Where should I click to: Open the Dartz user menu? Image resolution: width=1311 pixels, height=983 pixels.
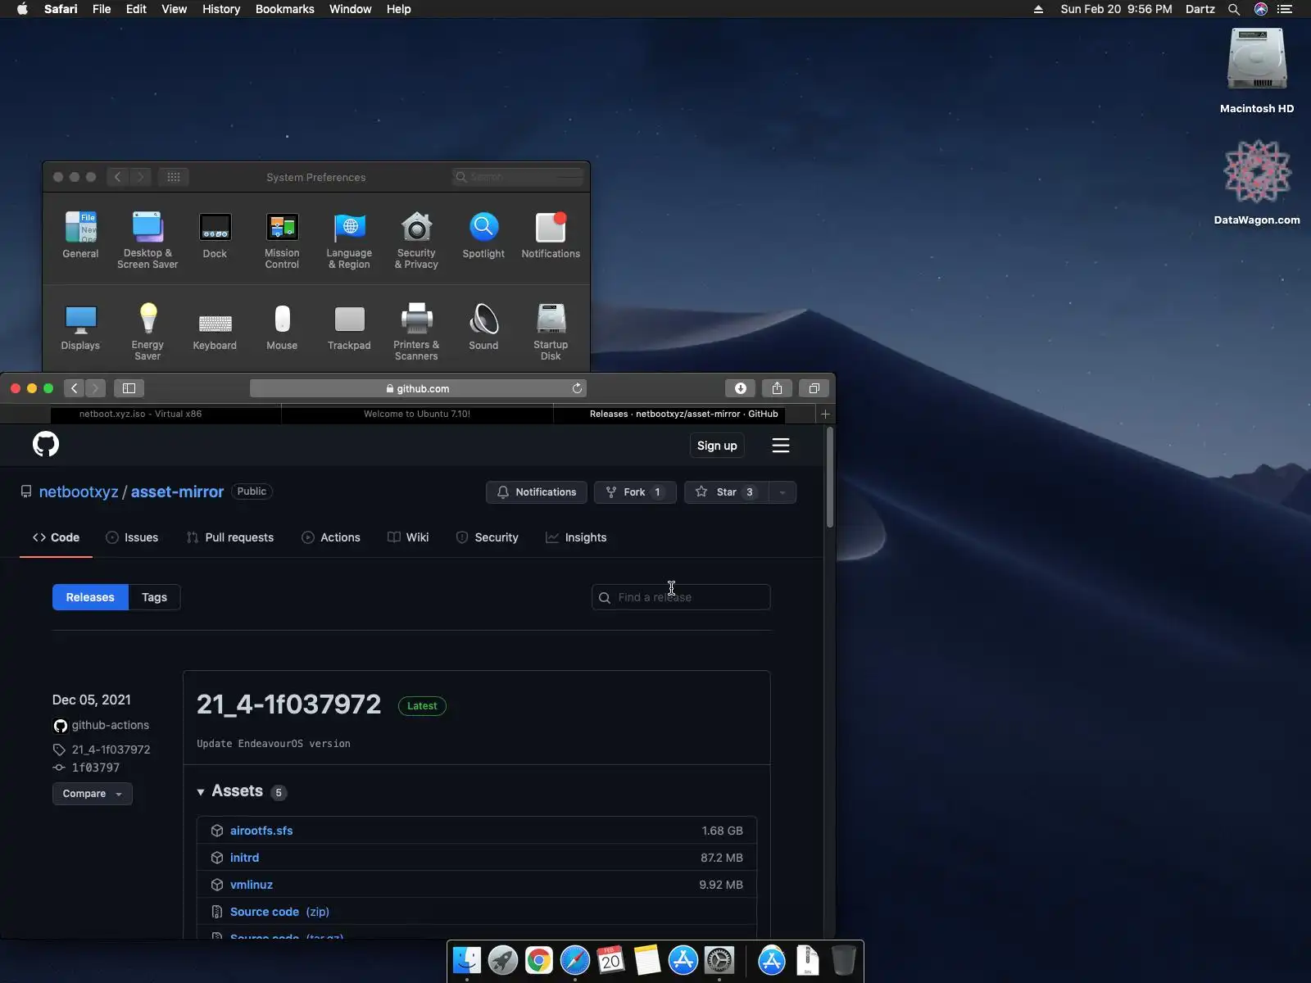pos(1200,9)
